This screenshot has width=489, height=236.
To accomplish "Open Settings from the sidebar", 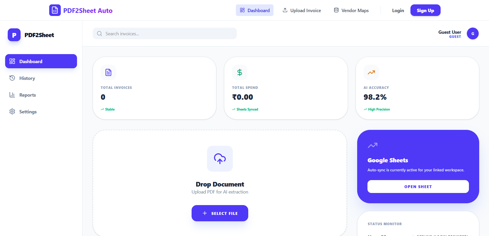I will [x=28, y=112].
